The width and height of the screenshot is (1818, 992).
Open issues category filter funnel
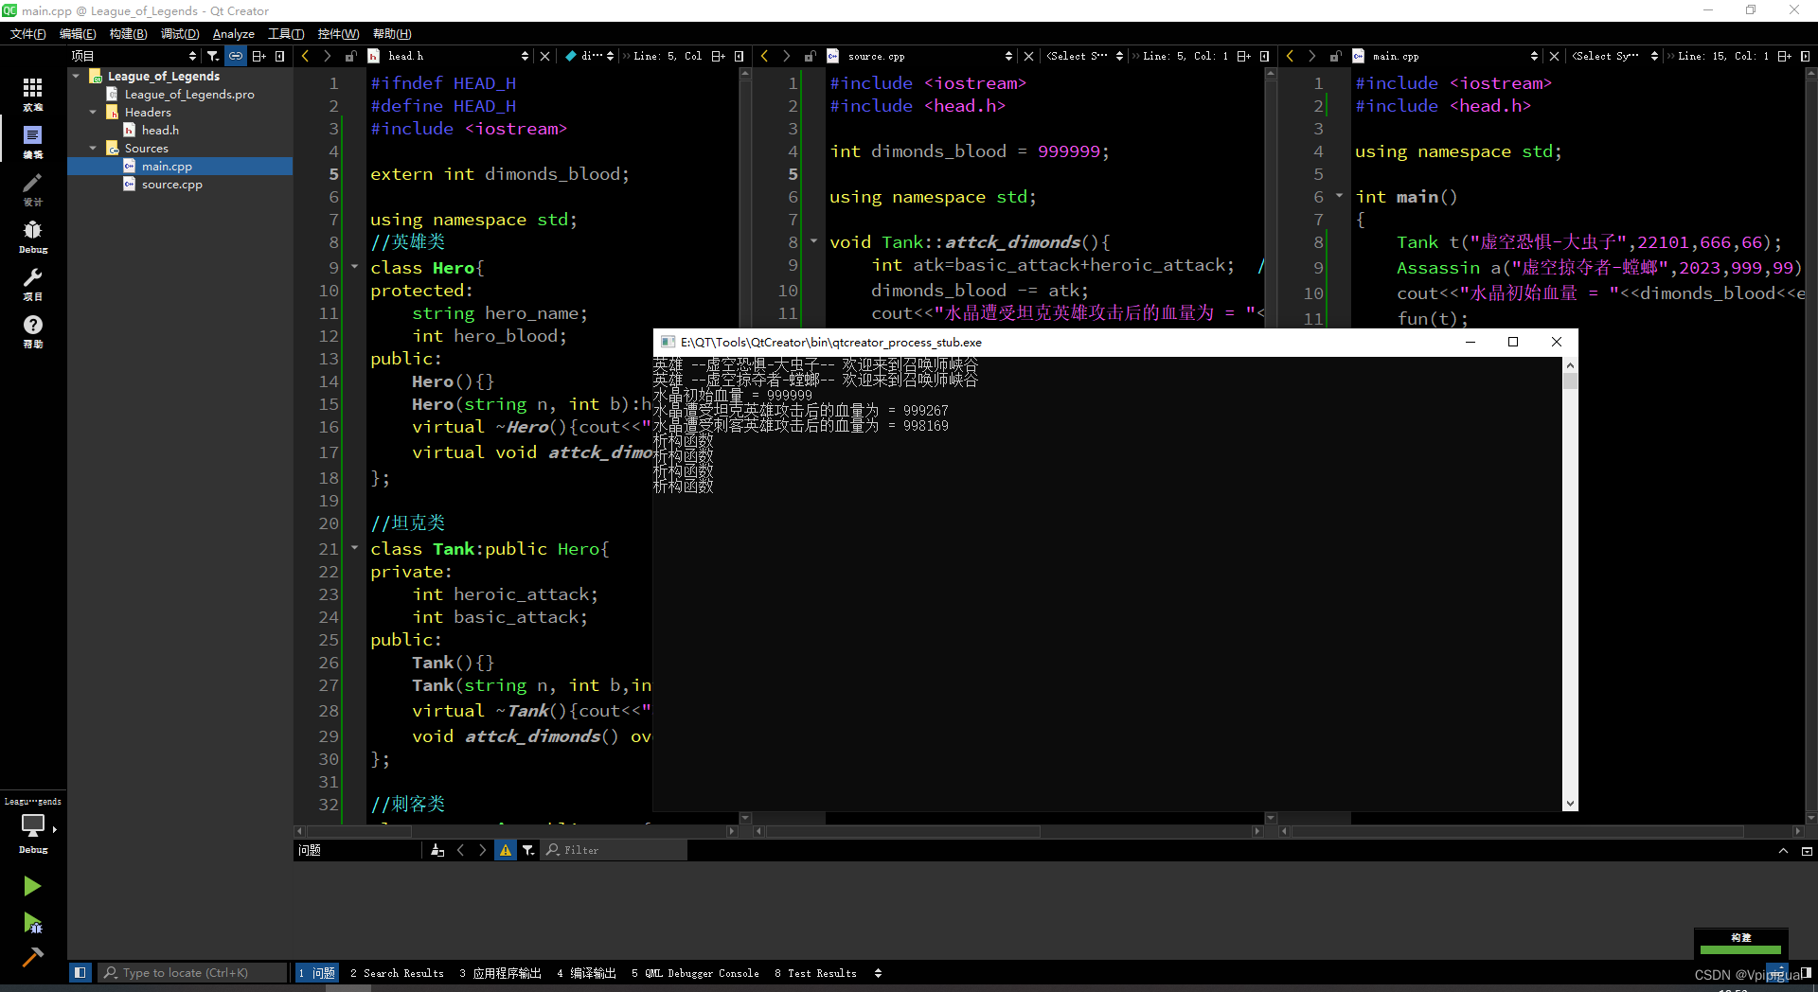pos(528,850)
